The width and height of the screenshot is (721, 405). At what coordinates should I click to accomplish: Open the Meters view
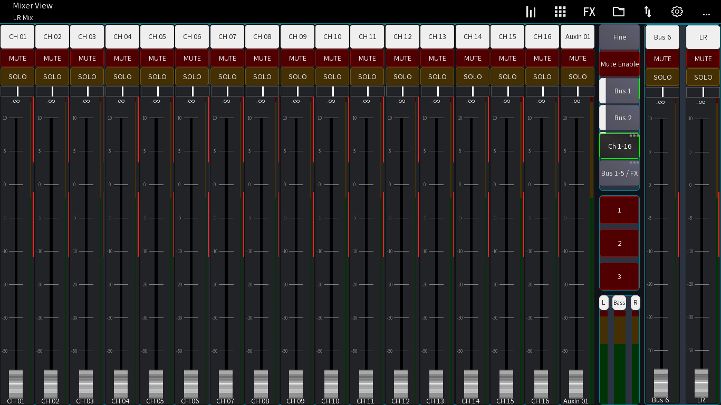point(531,11)
